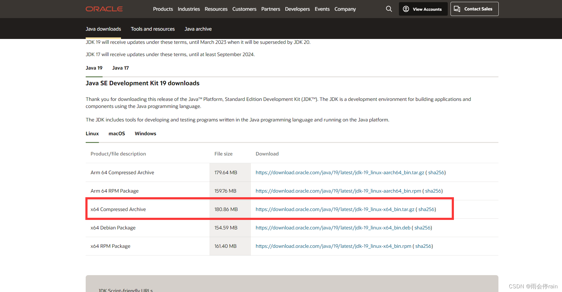Download the x64 Compressed Archive tar.gz link

click(x=335, y=209)
